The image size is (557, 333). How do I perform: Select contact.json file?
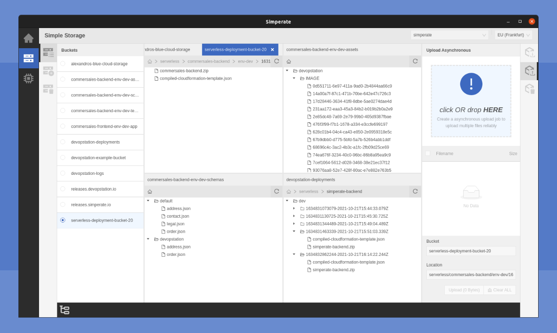[x=178, y=216]
